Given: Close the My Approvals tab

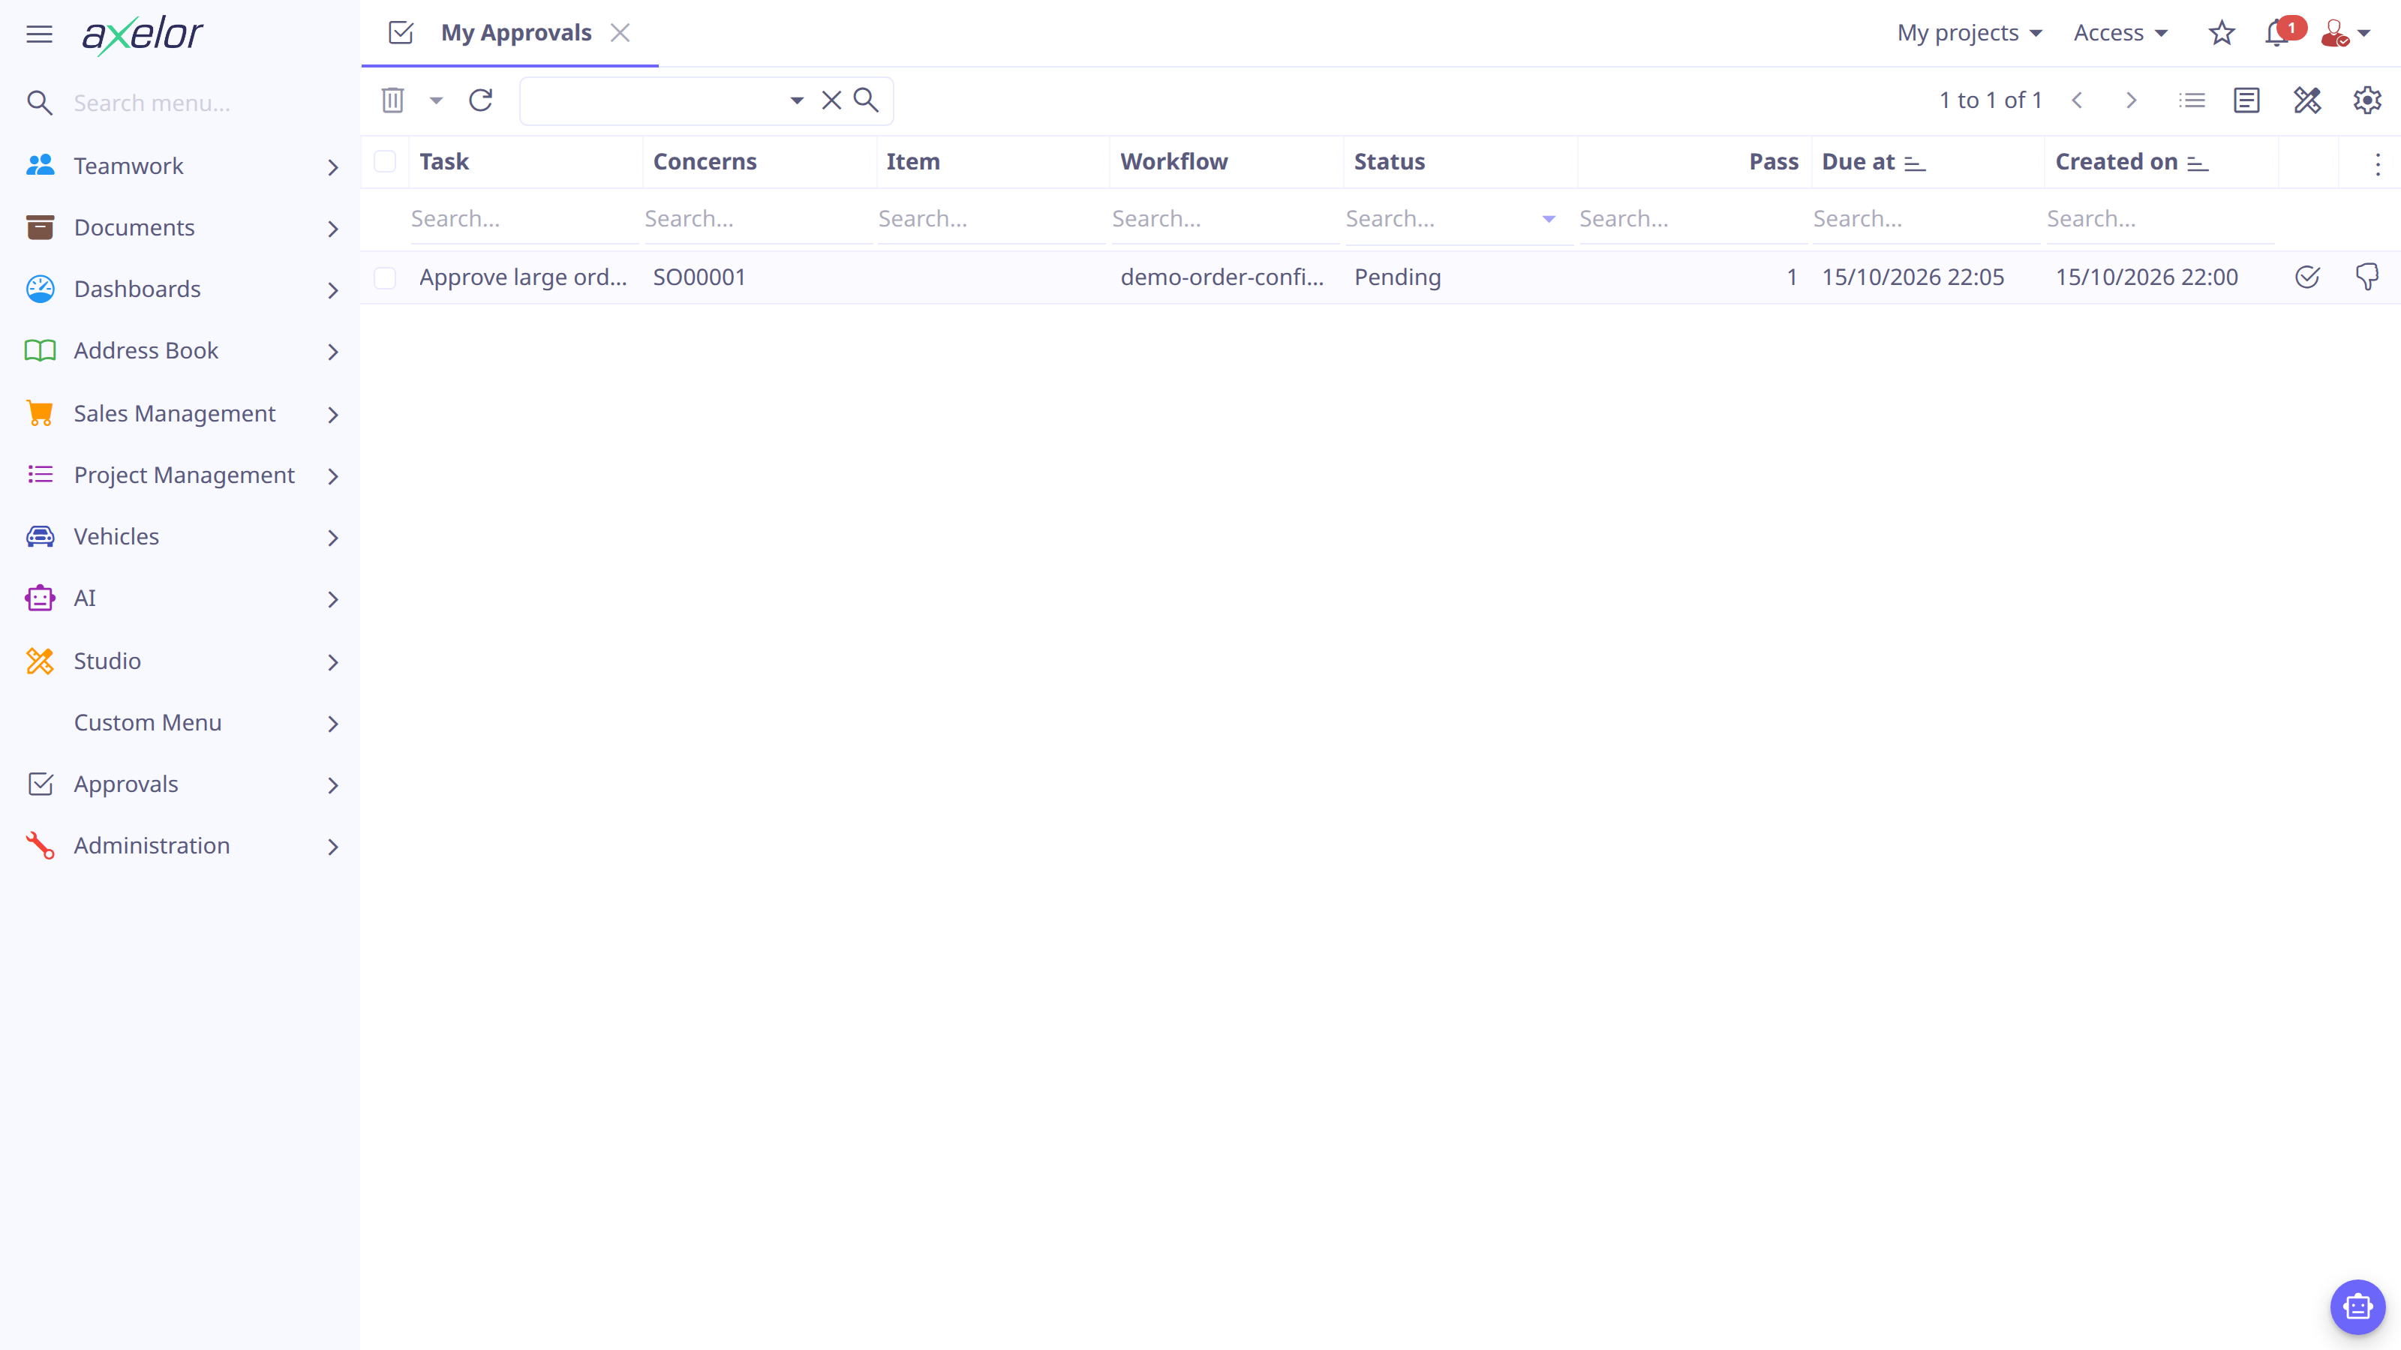Looking at the screenshot, I should pyautogui.click(x=620, y=32).
